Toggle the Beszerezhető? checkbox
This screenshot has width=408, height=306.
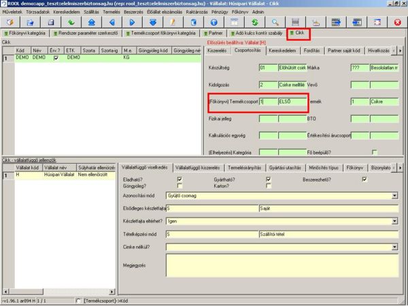pyautogui.click(x=364, y=180)
